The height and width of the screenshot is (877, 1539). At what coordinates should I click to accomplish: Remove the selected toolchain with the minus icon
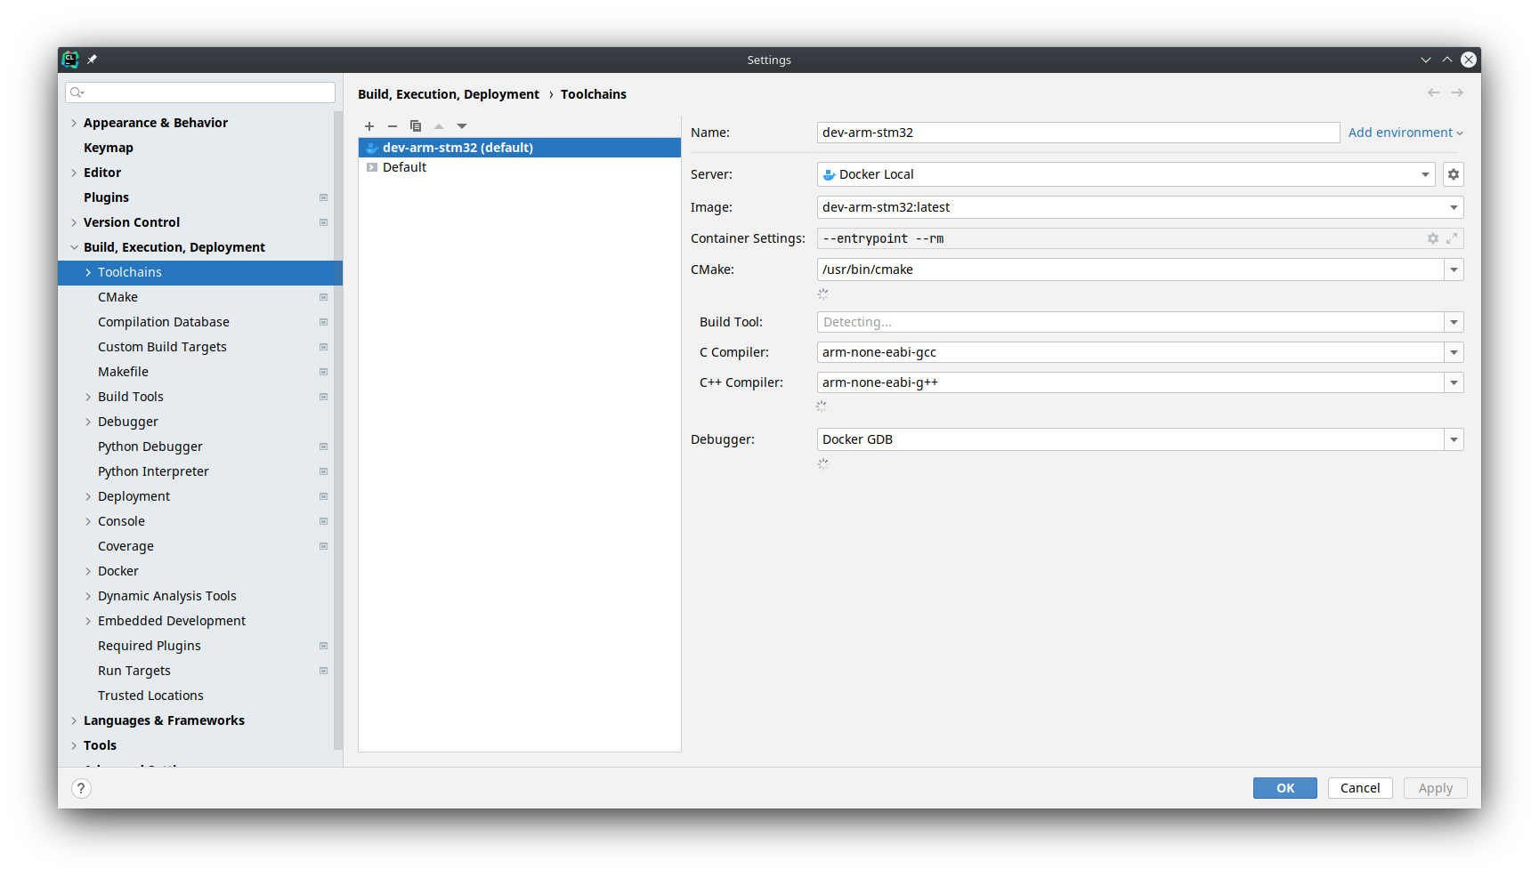tap(393, 126)
